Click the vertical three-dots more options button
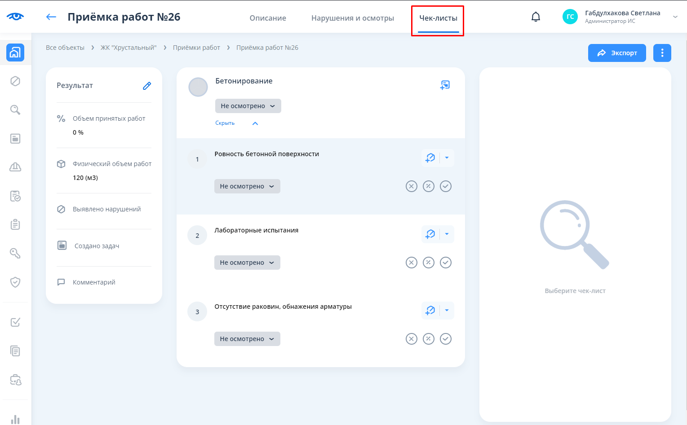The image size is (687, 425). (662, 53)
